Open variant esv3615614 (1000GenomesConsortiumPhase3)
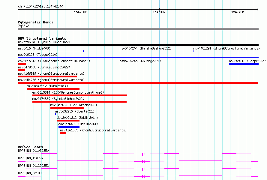This screenshot has height=180, width=267. 68,92
